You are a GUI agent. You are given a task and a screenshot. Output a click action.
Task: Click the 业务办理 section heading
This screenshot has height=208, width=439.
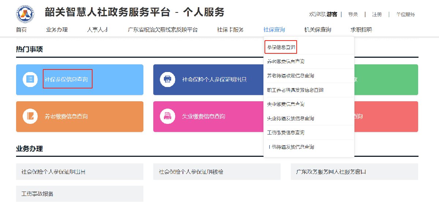click(29, 149)
